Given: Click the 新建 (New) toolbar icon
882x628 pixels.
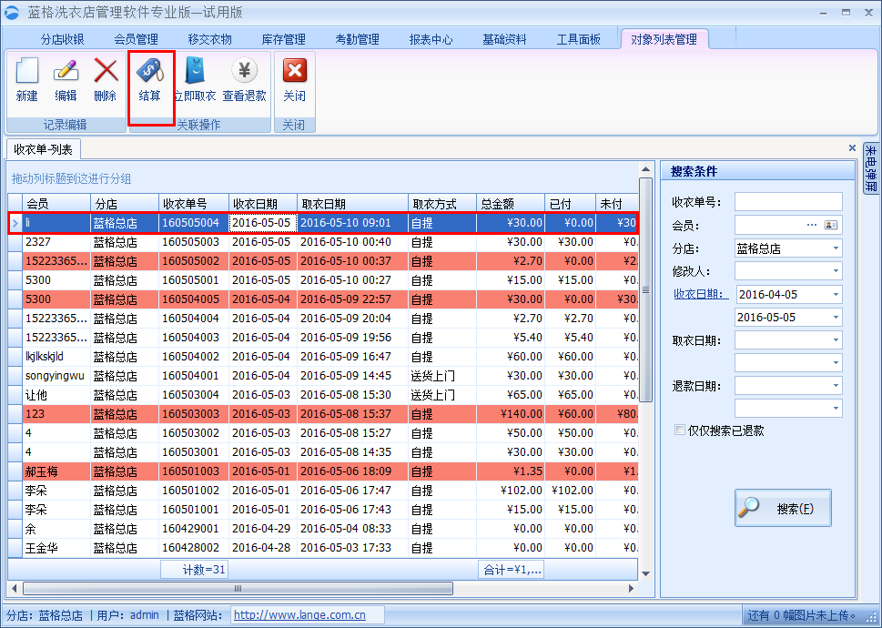Looking at the screenshot, I should [x=27, y=71].
